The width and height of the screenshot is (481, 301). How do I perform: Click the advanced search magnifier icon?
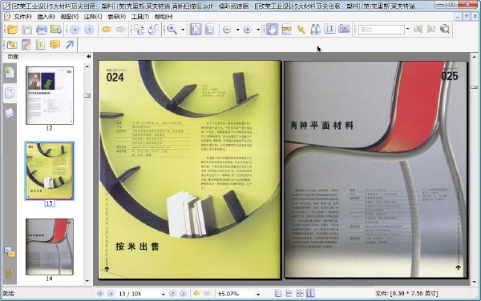point(444,30)
